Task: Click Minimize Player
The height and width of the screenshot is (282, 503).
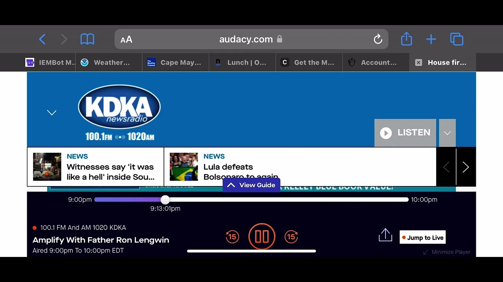Action: click(447, 252)
